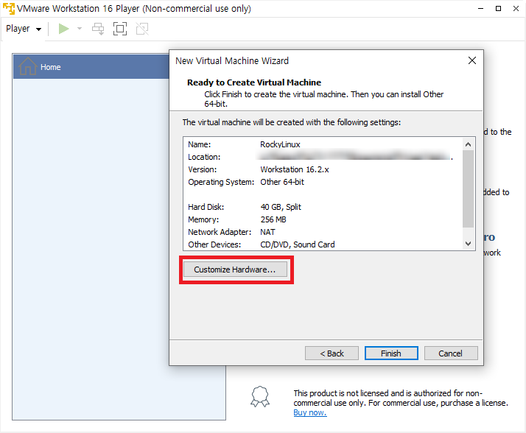Click the VMware Workstation title bar icon

point(9,8)
